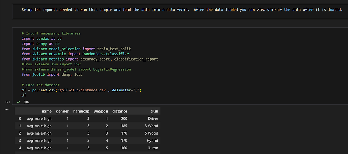This screenshot has width=348, height=154.
Task: Click weapon value 5 in 3 Iron row
Action: [107, 148]
